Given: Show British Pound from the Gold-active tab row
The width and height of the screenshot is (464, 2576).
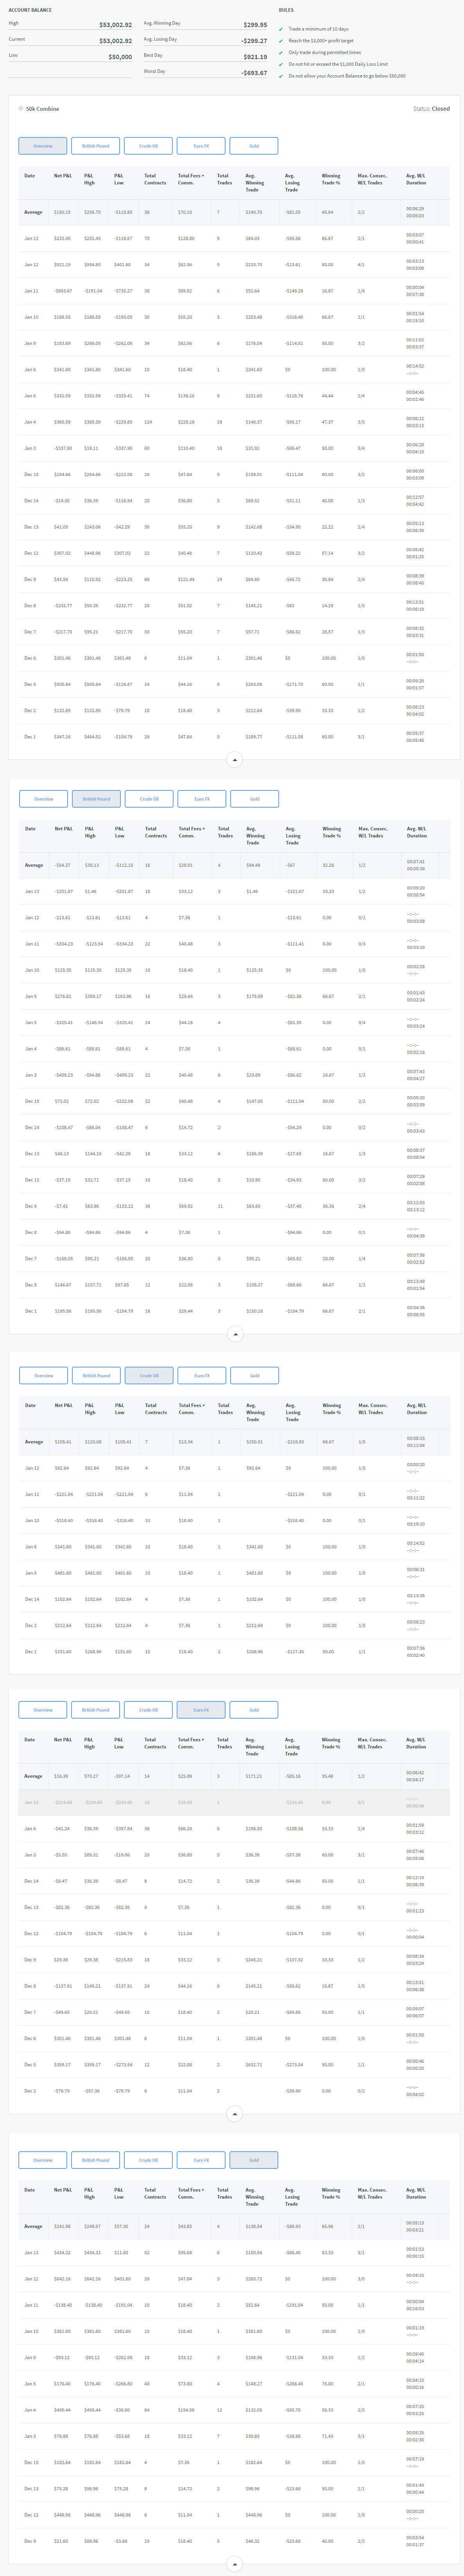Looking at the screenshot, I should tap(96, 2159).
